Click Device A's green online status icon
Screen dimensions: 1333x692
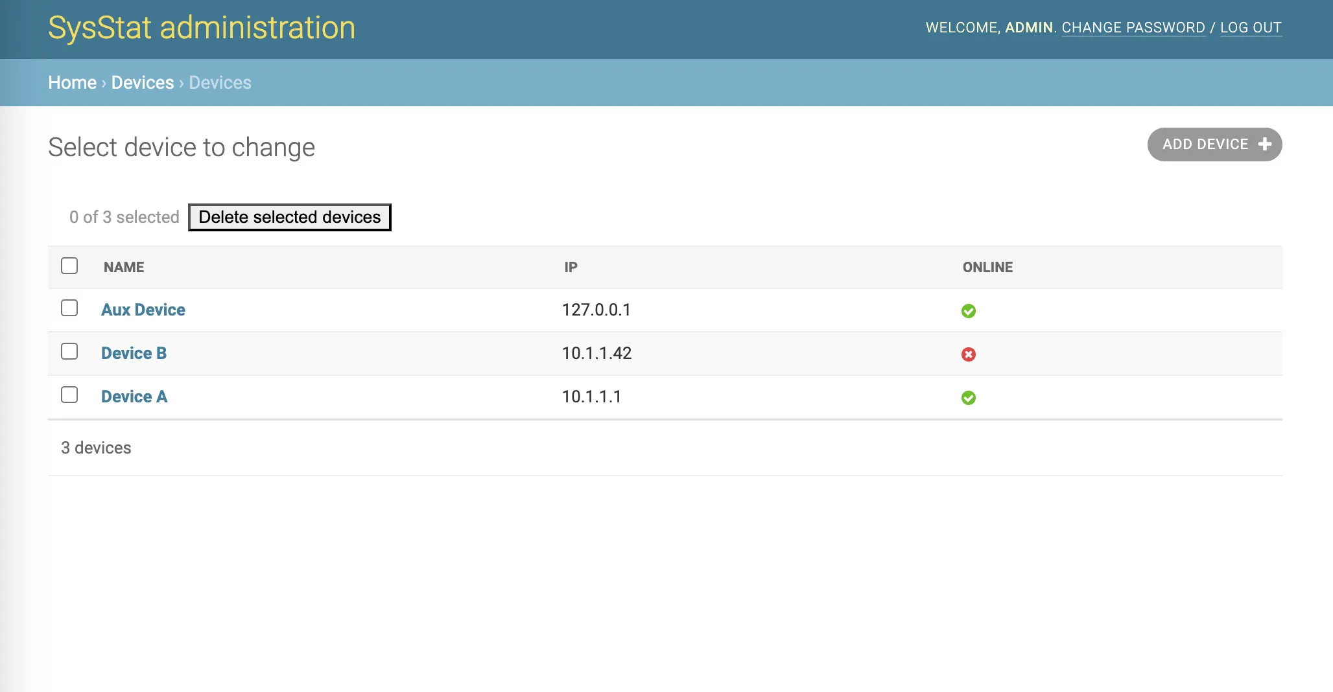968,398
